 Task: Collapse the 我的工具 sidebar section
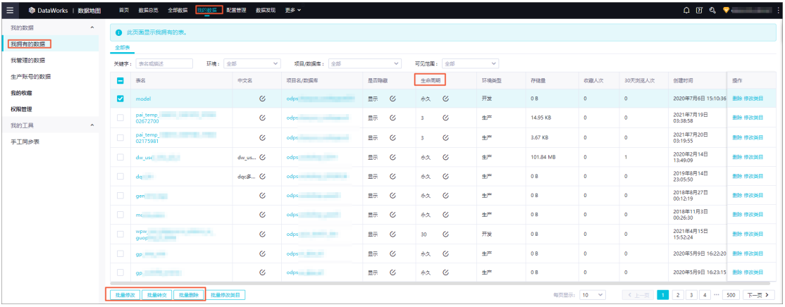(91, 125)
